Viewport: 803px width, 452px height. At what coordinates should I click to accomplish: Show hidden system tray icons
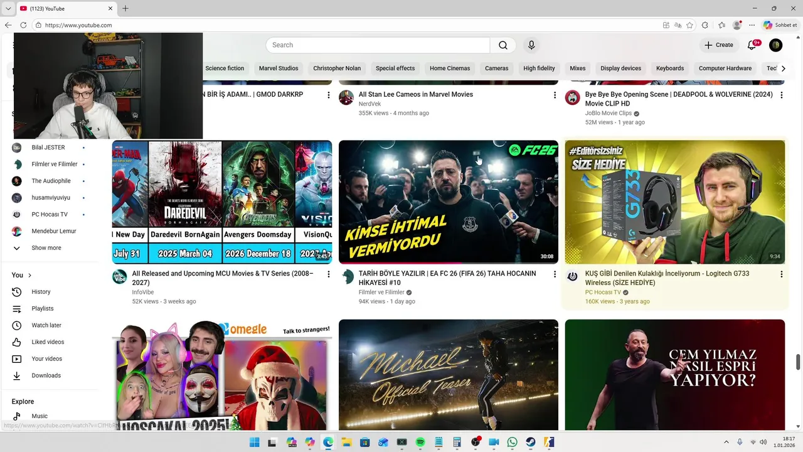point(726,443)
